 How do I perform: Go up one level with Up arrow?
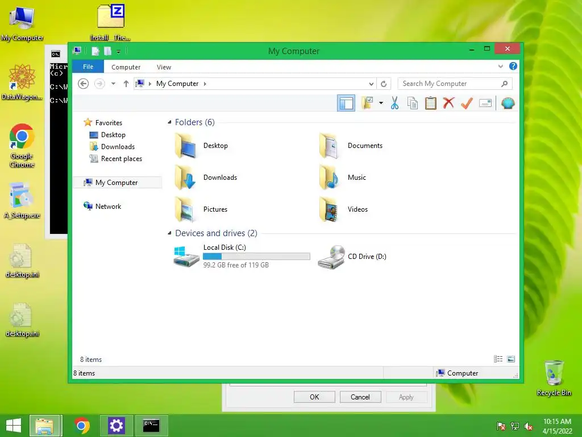tap(126, 84)
